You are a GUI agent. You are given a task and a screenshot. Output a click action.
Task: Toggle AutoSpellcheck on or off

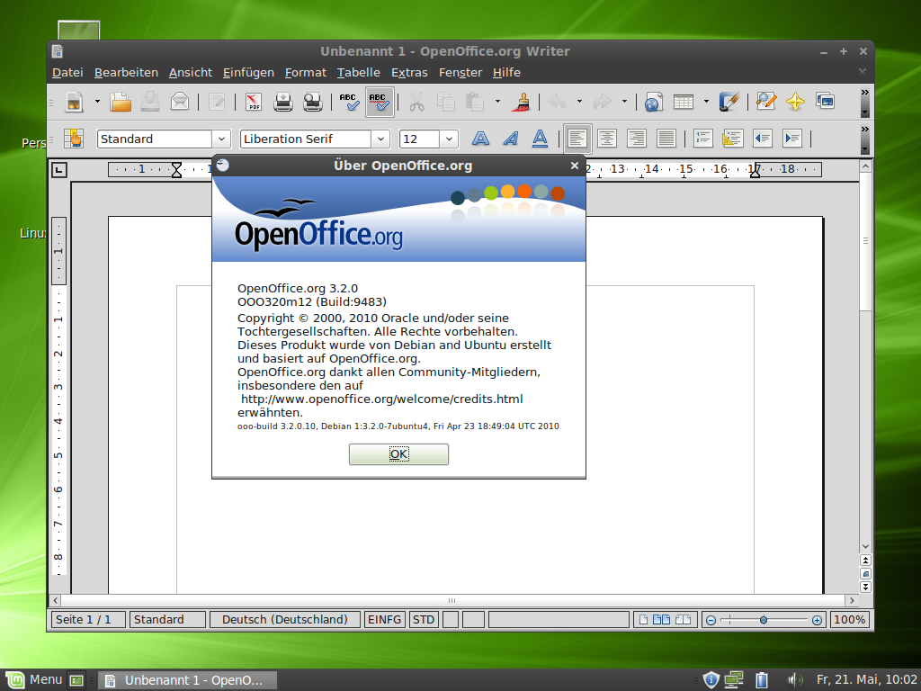point(380,102)
